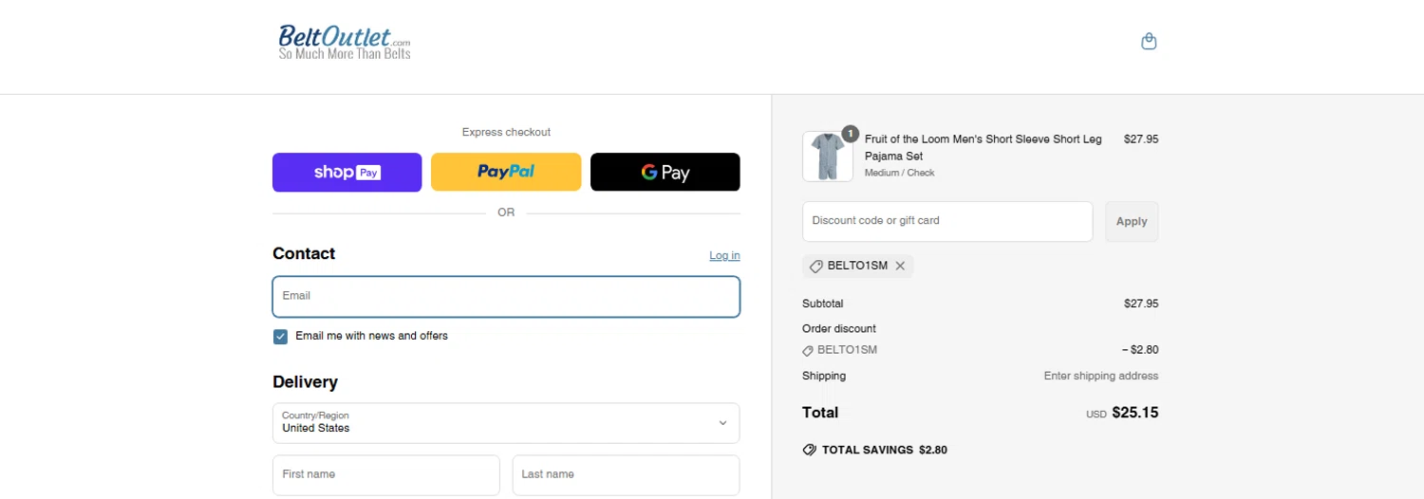Click the BeltOutlet.com logo
Screen dimensions: 1424x499
345,43
